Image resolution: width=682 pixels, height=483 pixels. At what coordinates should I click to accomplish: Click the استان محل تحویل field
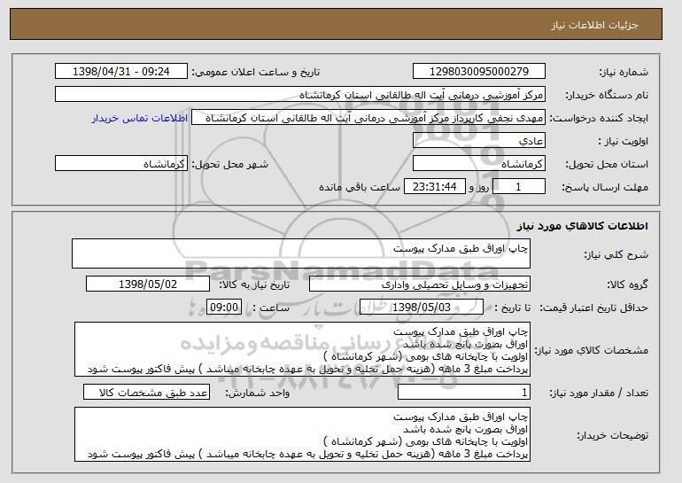tap(479, 164)
